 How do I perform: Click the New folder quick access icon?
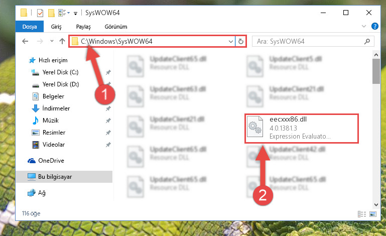51,13
